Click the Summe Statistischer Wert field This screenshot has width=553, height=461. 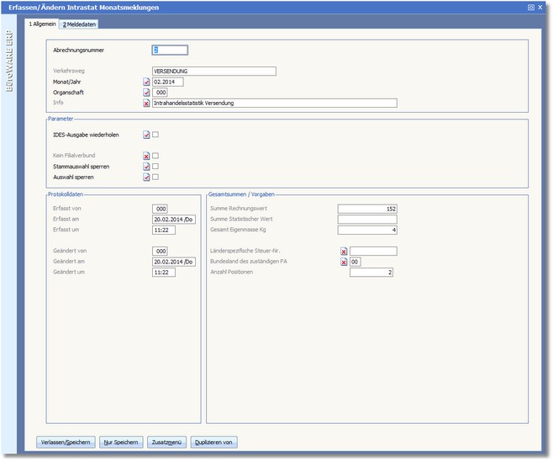[x=367, y=219]
